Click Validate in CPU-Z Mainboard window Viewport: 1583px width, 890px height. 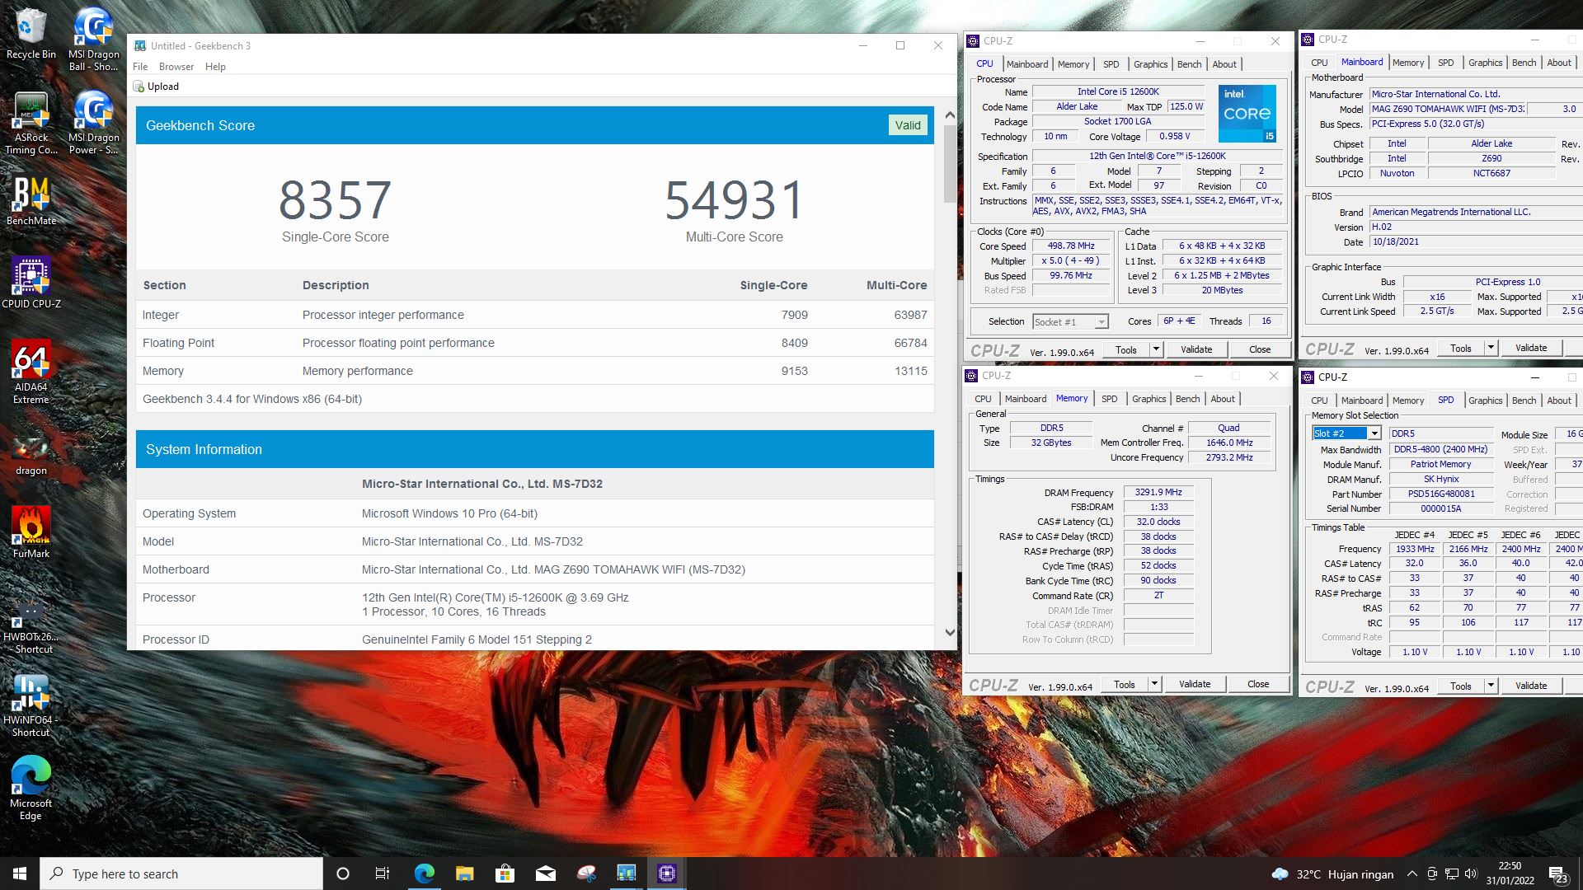coord(1531,348)
